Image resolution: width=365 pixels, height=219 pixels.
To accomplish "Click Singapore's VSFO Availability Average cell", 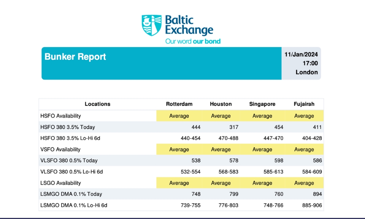I will point(262,149).
